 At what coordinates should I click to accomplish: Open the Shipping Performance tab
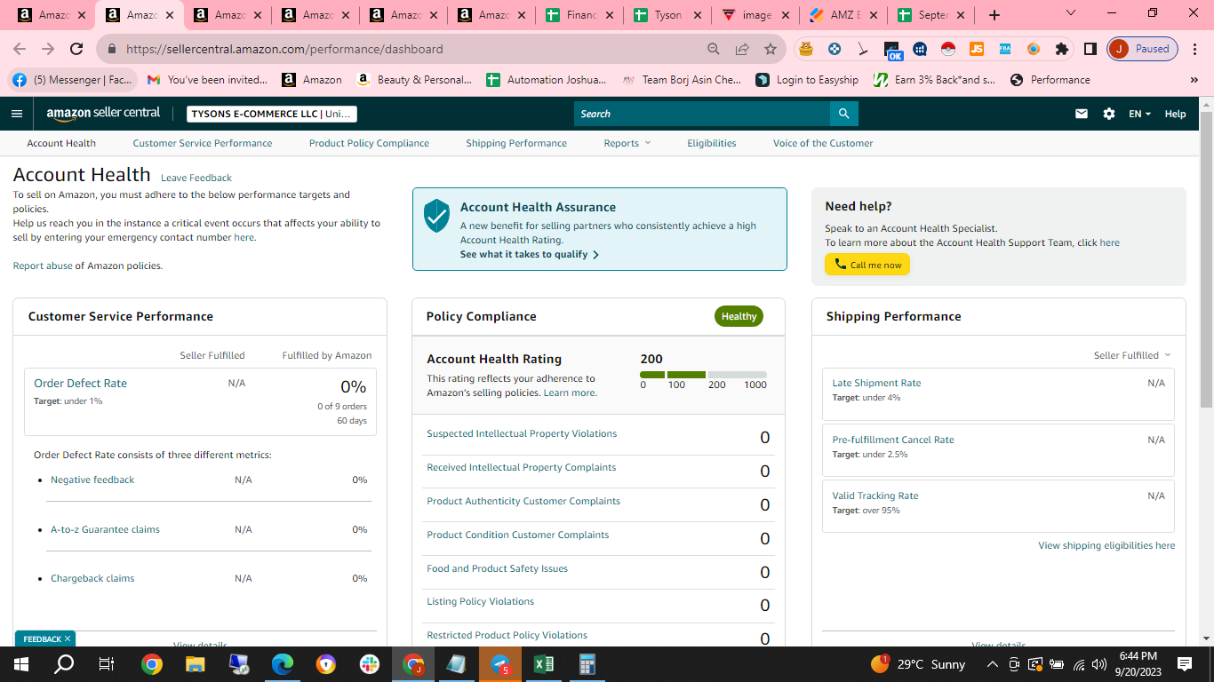516,143
